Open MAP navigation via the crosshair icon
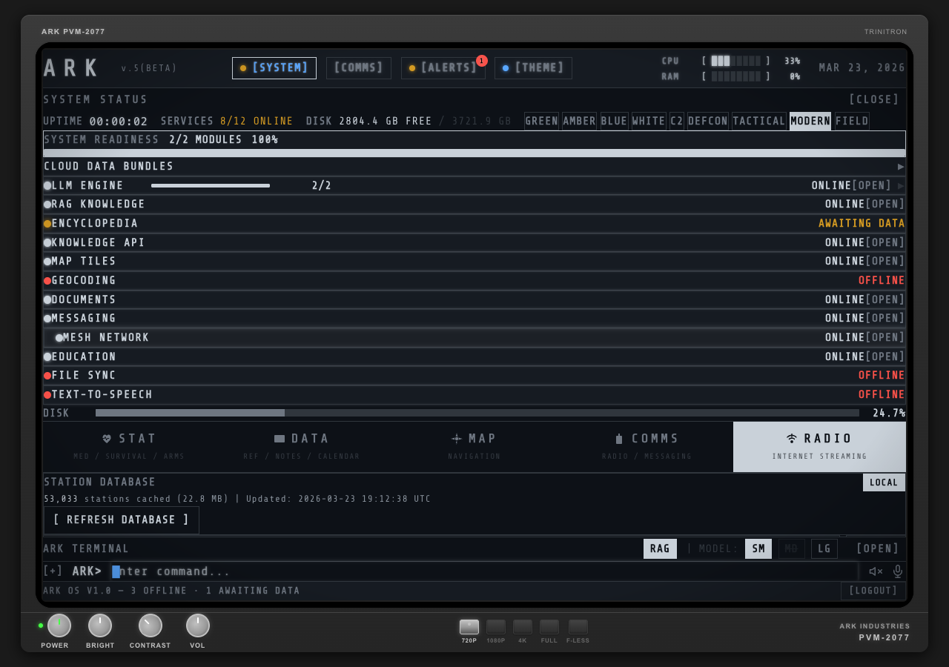The width and height of the screenshot is (949, 667). (457, 438)
